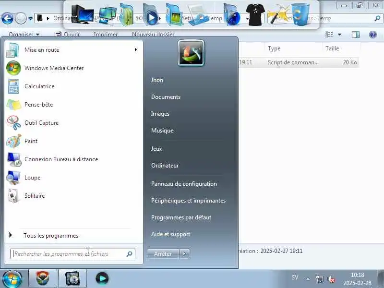The width and height of the screenshot is (384, 288).
Task: Click the media player taskbar icon
Action: pyautogui.click(x=102, y=278)
